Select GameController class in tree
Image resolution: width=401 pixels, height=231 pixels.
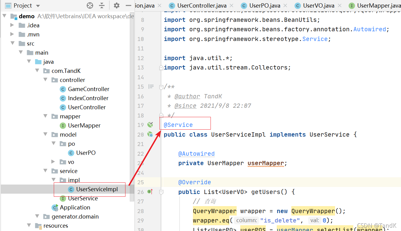click(x=88, y=89)
